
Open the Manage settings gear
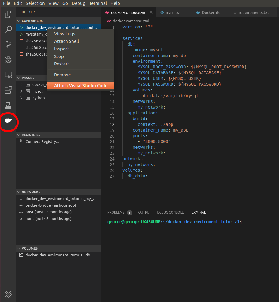coord(8,294)
